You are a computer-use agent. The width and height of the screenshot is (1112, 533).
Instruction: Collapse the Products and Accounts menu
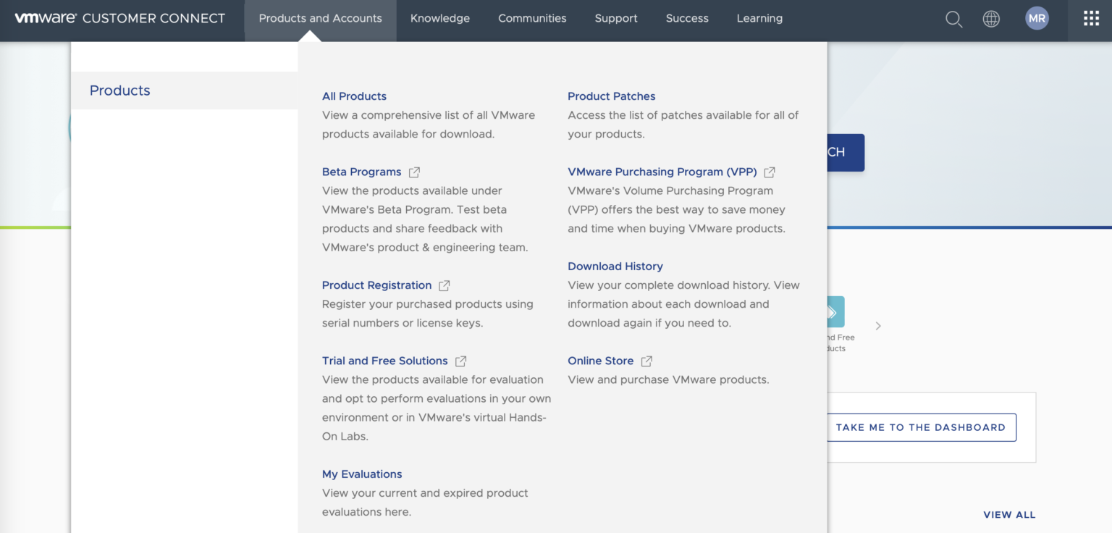[x=320, y=19]
